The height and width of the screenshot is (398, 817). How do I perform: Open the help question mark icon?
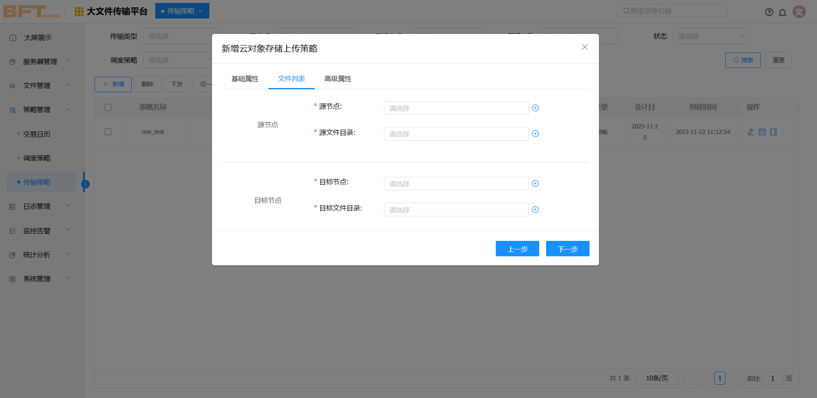(x=769, y=12)
